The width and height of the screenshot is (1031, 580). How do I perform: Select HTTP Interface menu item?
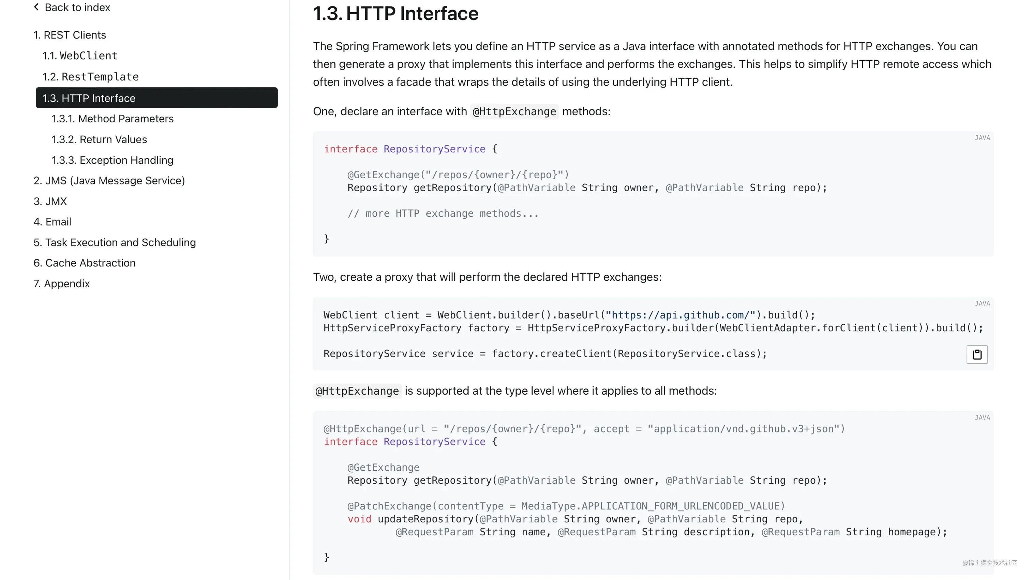pyautogui.click(x=156, y=98)
